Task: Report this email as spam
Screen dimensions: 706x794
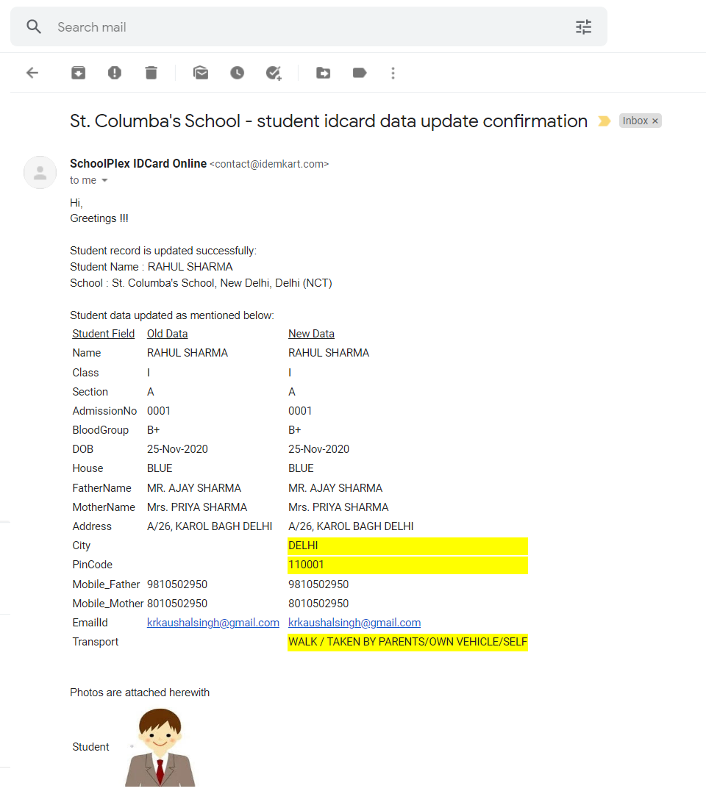Action: pos(115,73)
